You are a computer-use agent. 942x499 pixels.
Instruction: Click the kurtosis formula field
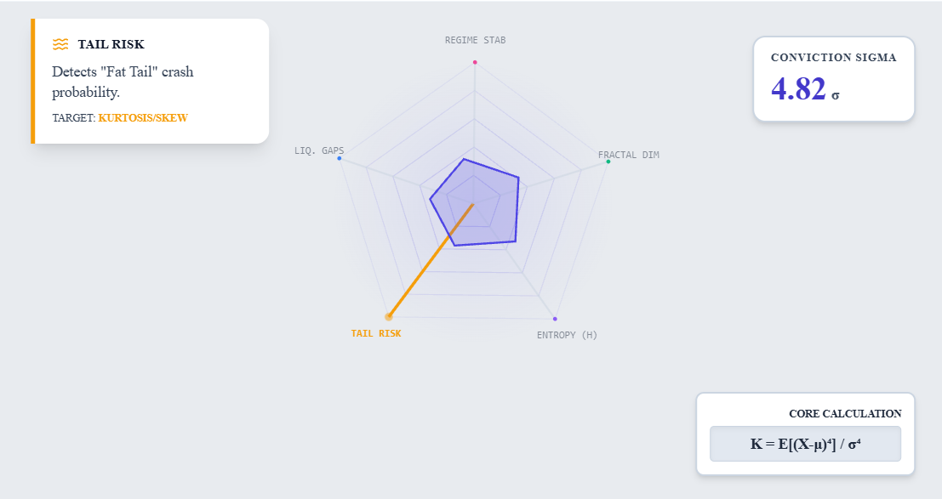point(805,443)
